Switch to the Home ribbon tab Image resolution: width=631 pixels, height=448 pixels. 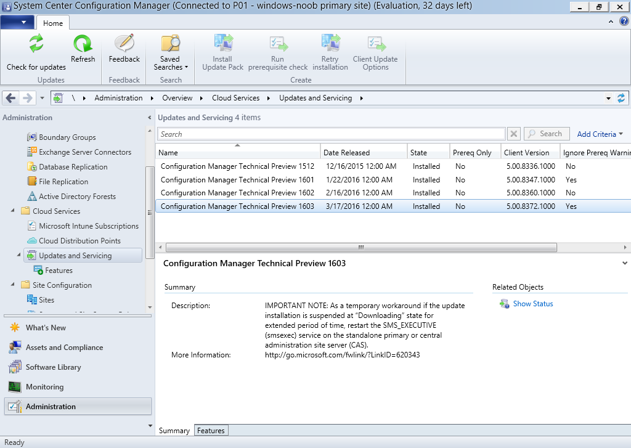click(53, 23)
